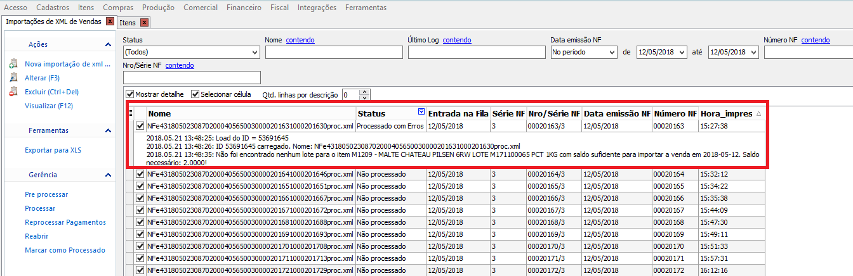Click 'contendo' link next to Nome

[300, 40]
